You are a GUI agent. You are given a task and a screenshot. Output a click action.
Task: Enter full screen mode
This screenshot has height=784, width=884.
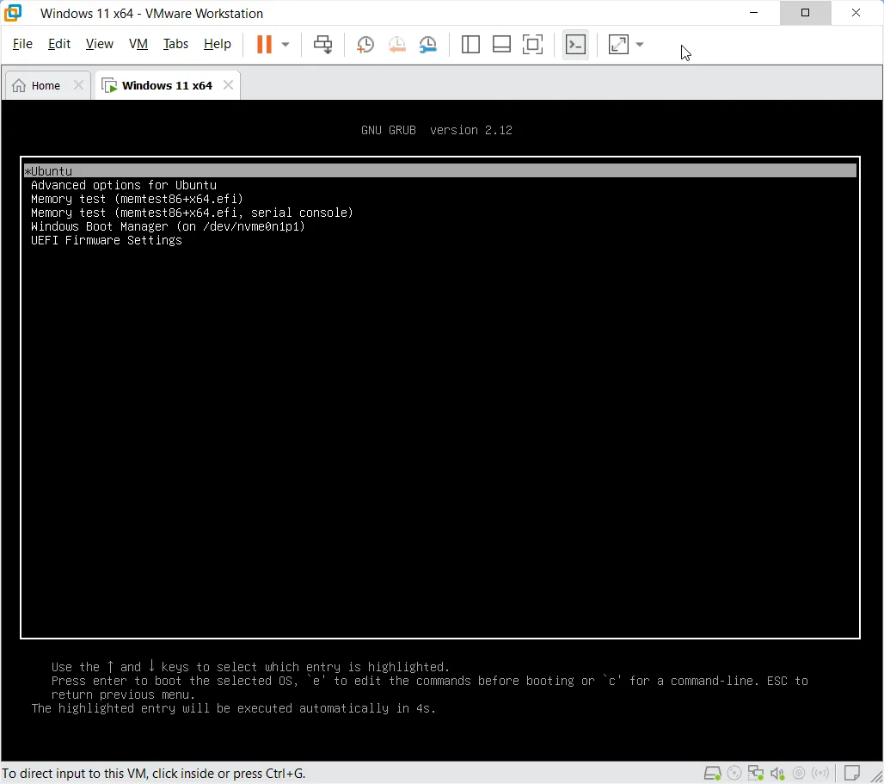pos(533,44)
